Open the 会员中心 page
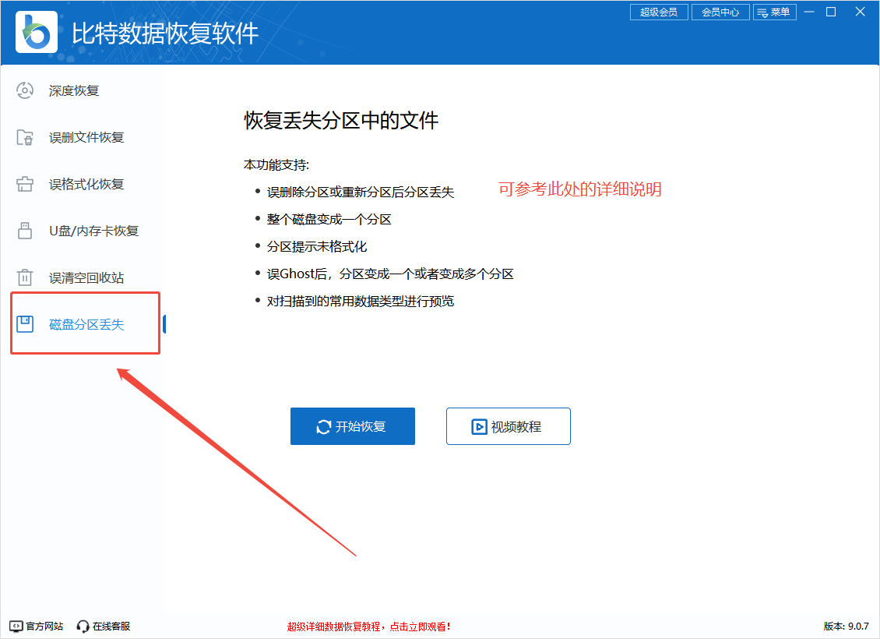 720,12
